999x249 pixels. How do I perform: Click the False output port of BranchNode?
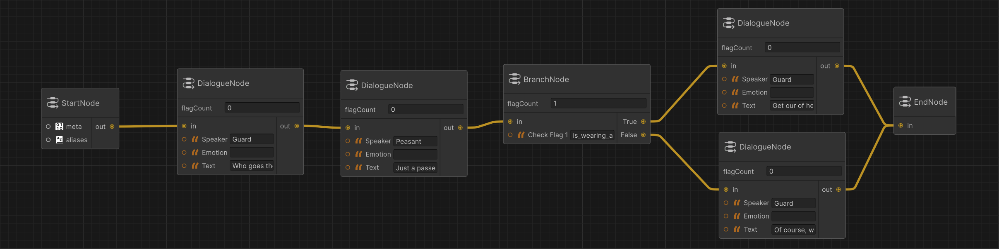pyautogui.click(x=644, y=135)
